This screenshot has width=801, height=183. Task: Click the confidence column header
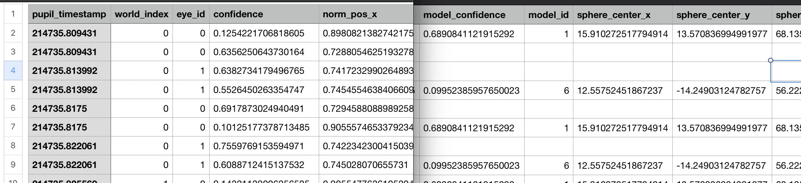(264, 14)
